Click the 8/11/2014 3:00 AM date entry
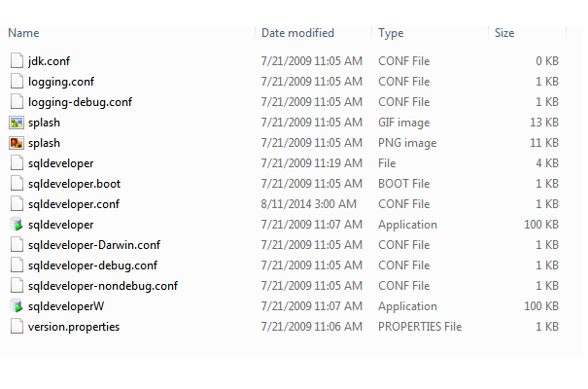The image size is (588, 389). [x=311, y=204]
